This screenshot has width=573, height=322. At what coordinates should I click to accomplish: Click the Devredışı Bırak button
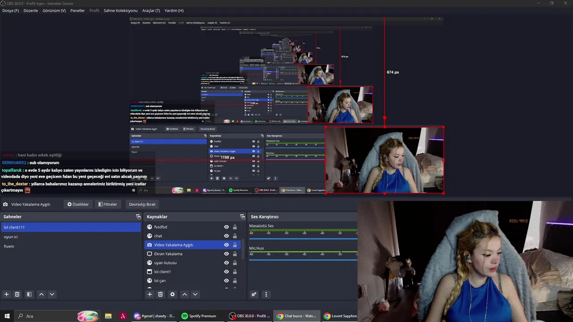(142, 204)
